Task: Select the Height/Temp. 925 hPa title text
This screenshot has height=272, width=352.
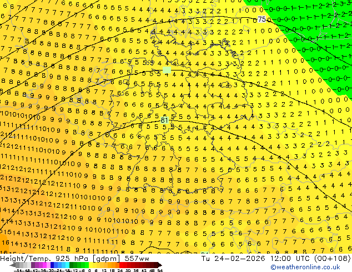Action: point(74,259)
